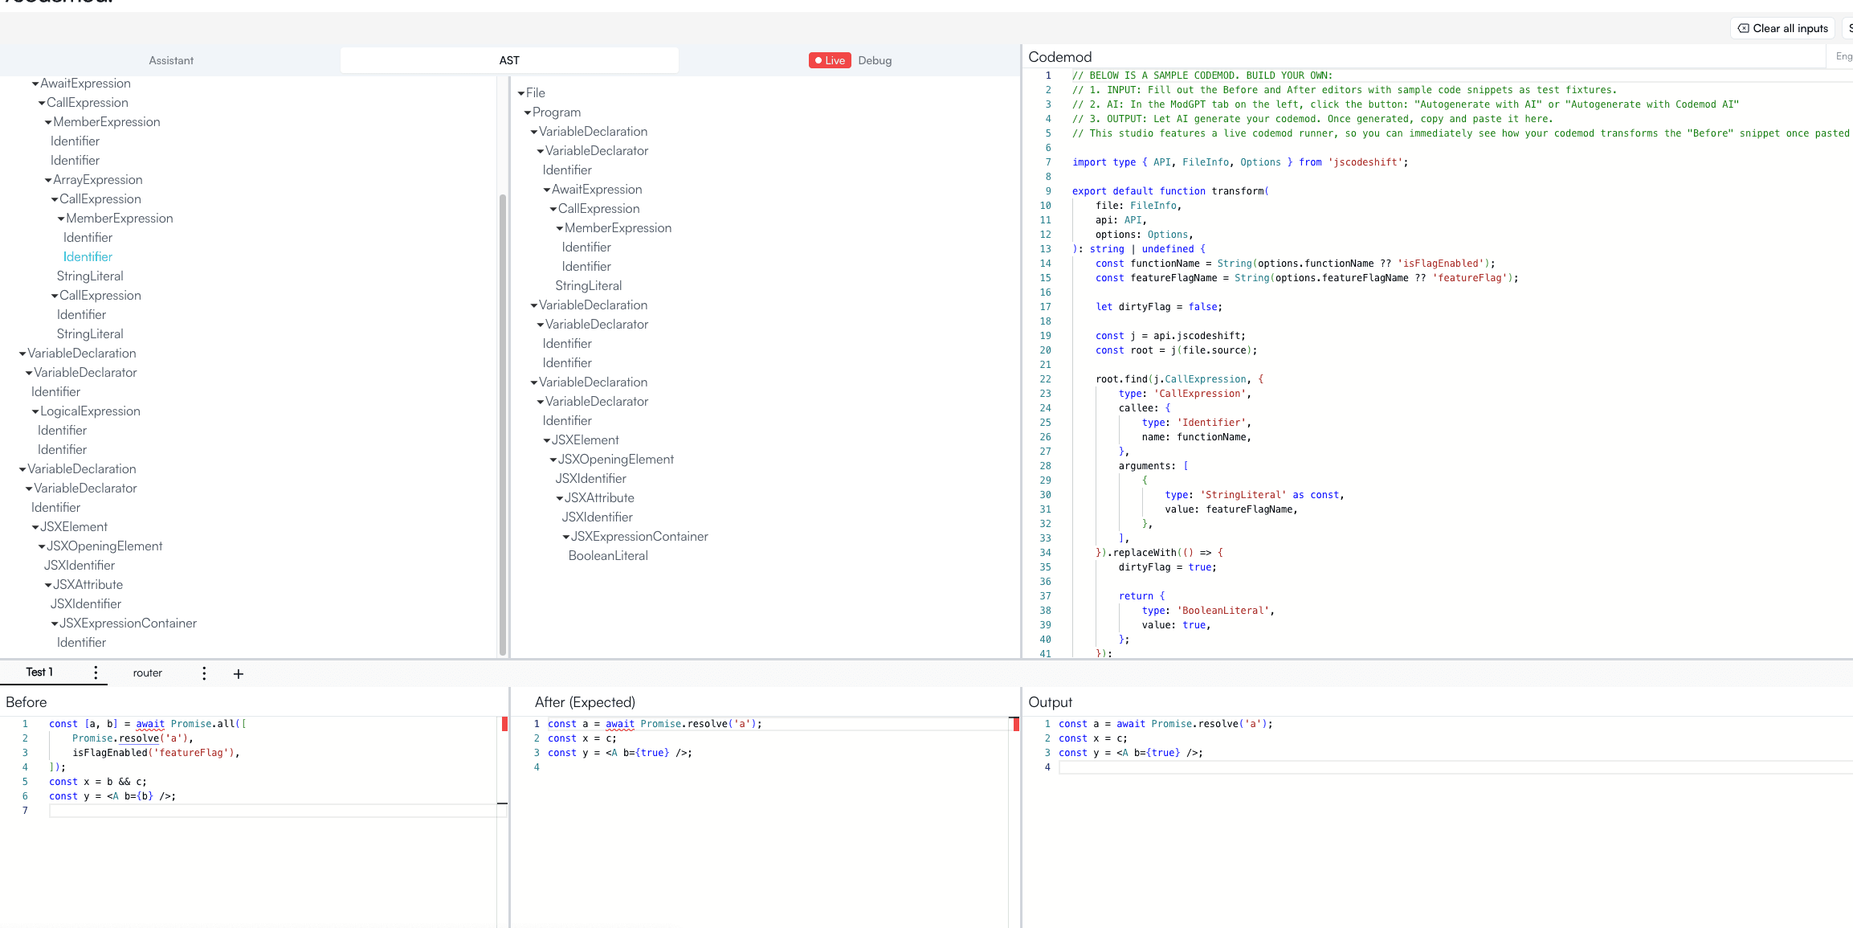
Task: Open the Test 1 options menu
Action: click(96, 673)
